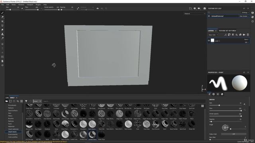
Task: Open the Layer 1 opacity dropdown
Action: (x=247, y=43)
